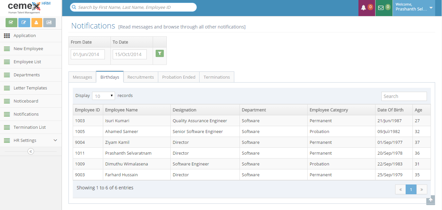Click the To Date input field
The image size is (442, 210).
pyautogui.click(x=130, y=54)
